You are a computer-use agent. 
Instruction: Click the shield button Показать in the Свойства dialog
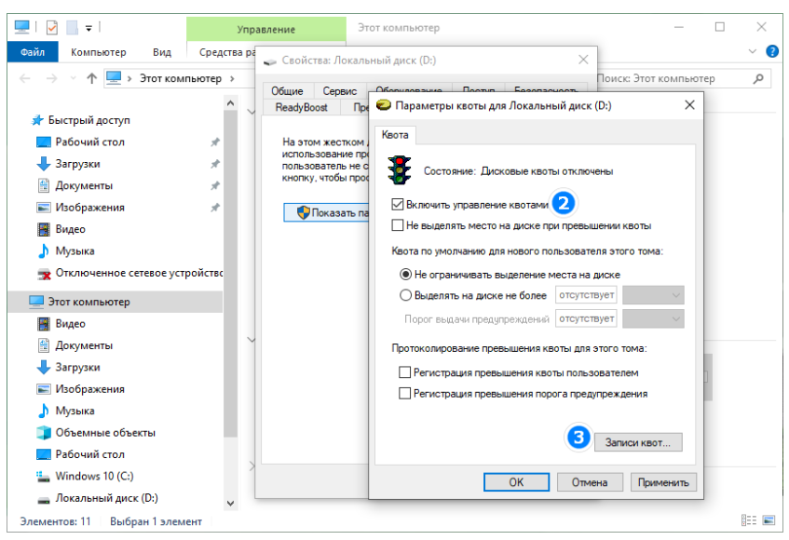327,212
